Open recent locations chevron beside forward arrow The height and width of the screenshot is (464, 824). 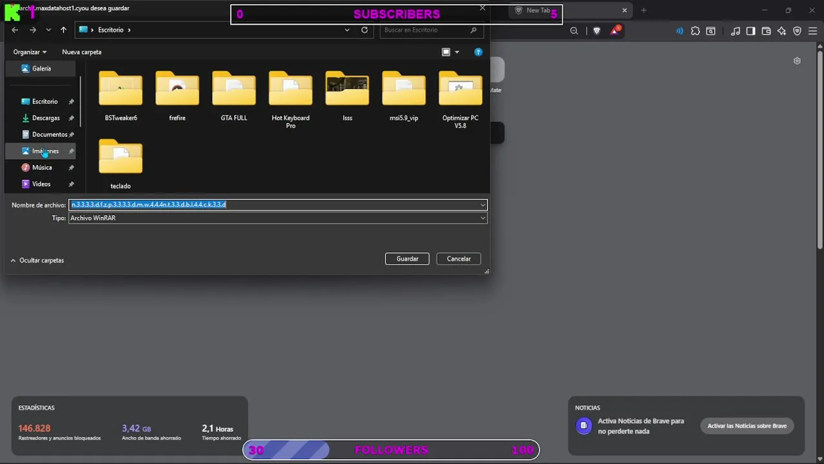tap(48, 30)
